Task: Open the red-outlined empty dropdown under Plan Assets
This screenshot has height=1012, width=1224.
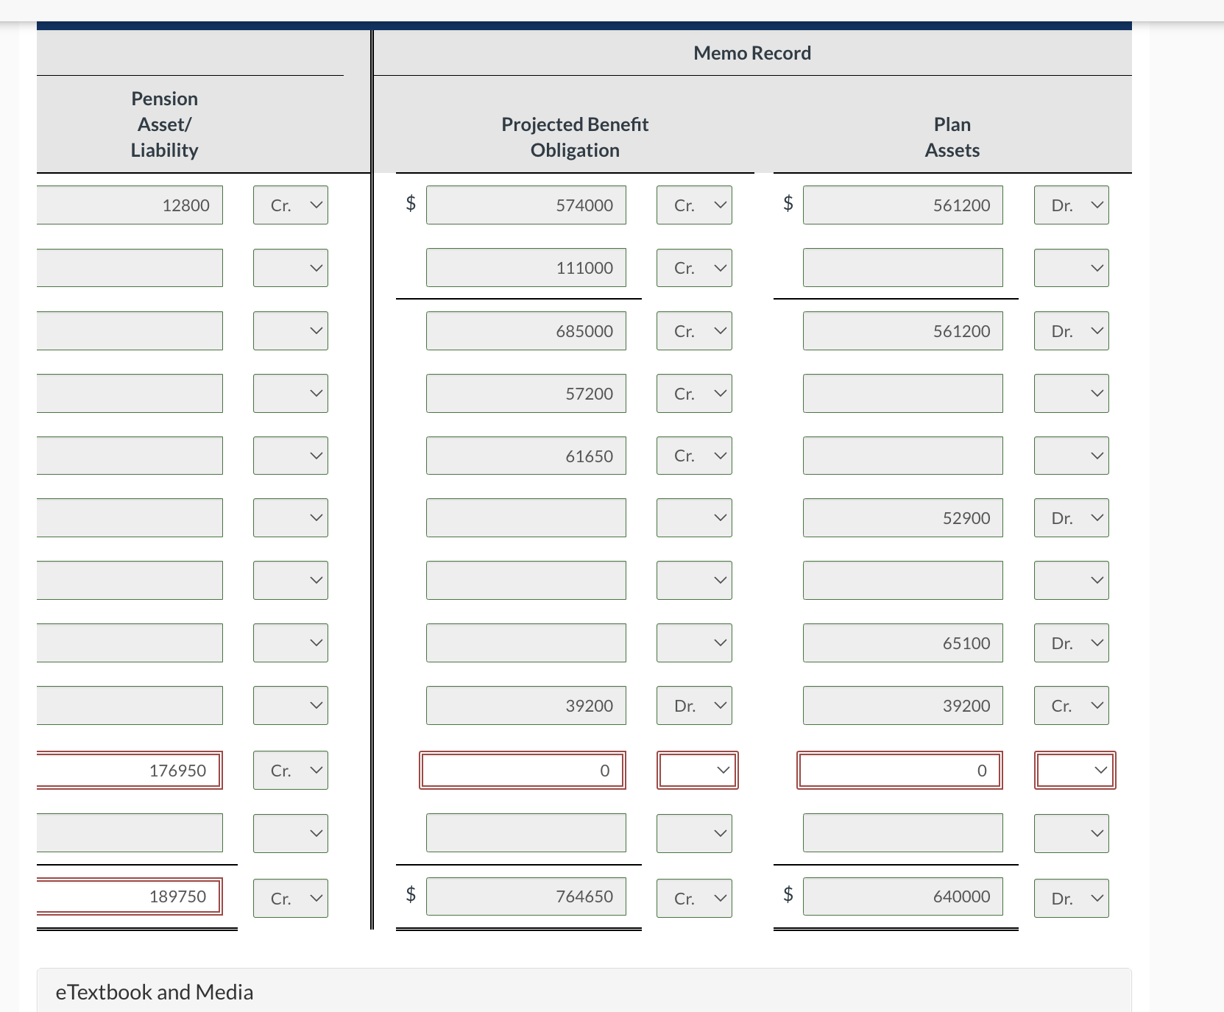Action: tap(1075, 771)
